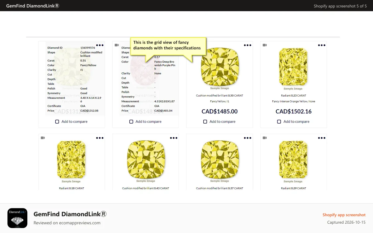Click the carat value 0.51 in specs
Screen dimensions: 373x233
[83, 61]
